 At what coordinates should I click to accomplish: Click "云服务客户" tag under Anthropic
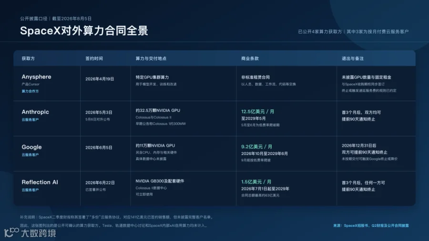pyautogui.click(x=30, y=119)
